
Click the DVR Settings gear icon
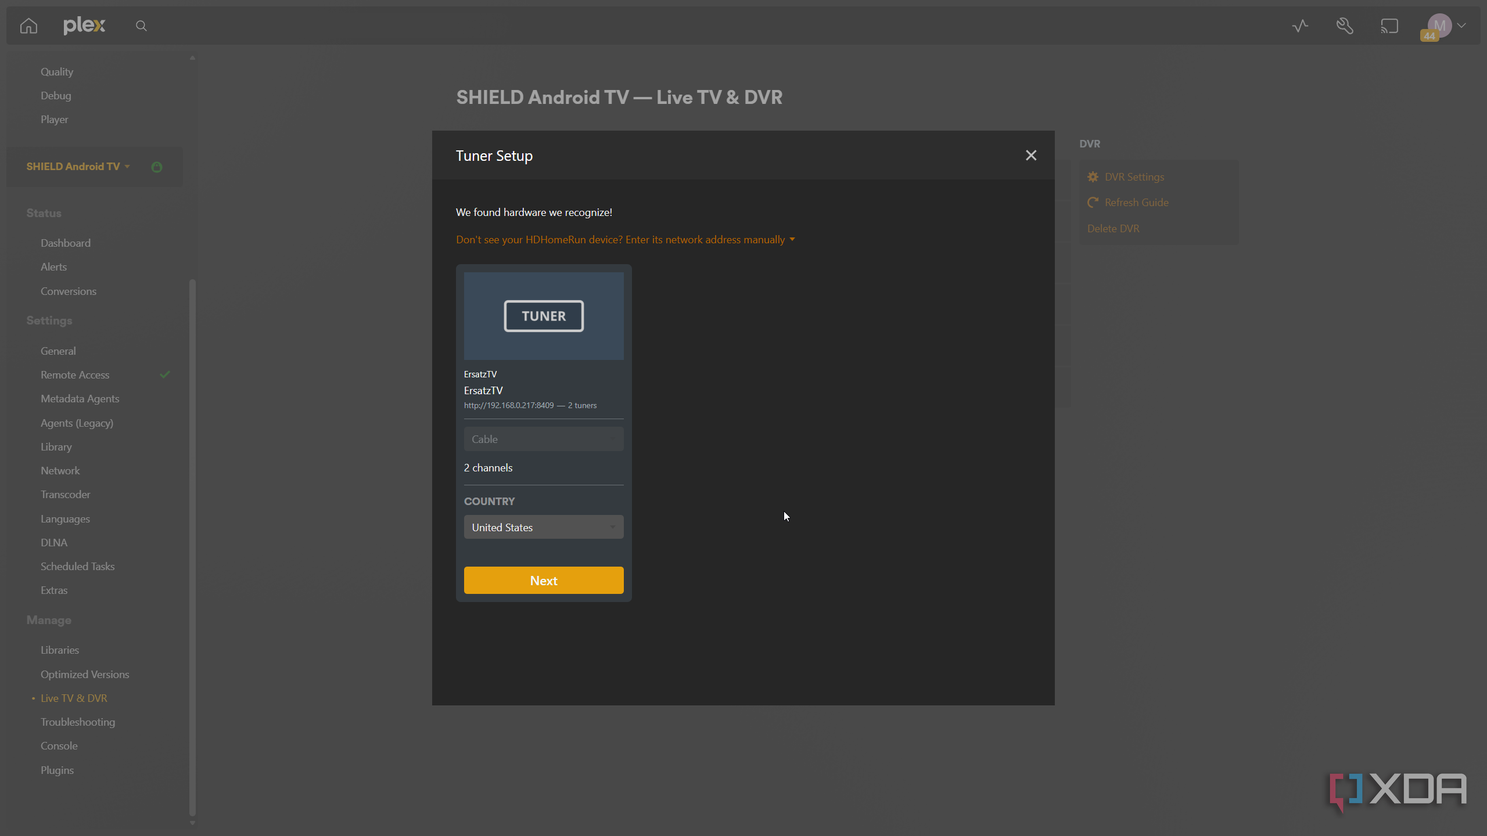1093,176
